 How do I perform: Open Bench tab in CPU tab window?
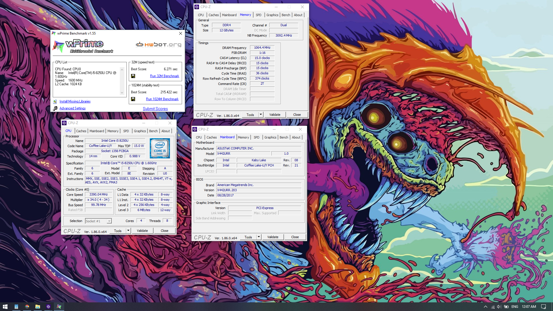(153, 131)
